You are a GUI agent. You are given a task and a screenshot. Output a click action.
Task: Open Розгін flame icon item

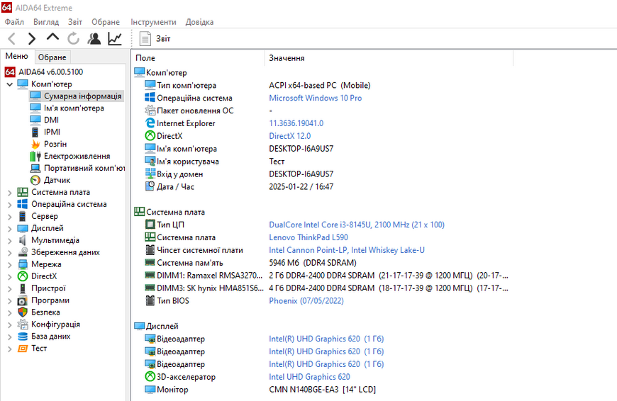coord(35,145)
